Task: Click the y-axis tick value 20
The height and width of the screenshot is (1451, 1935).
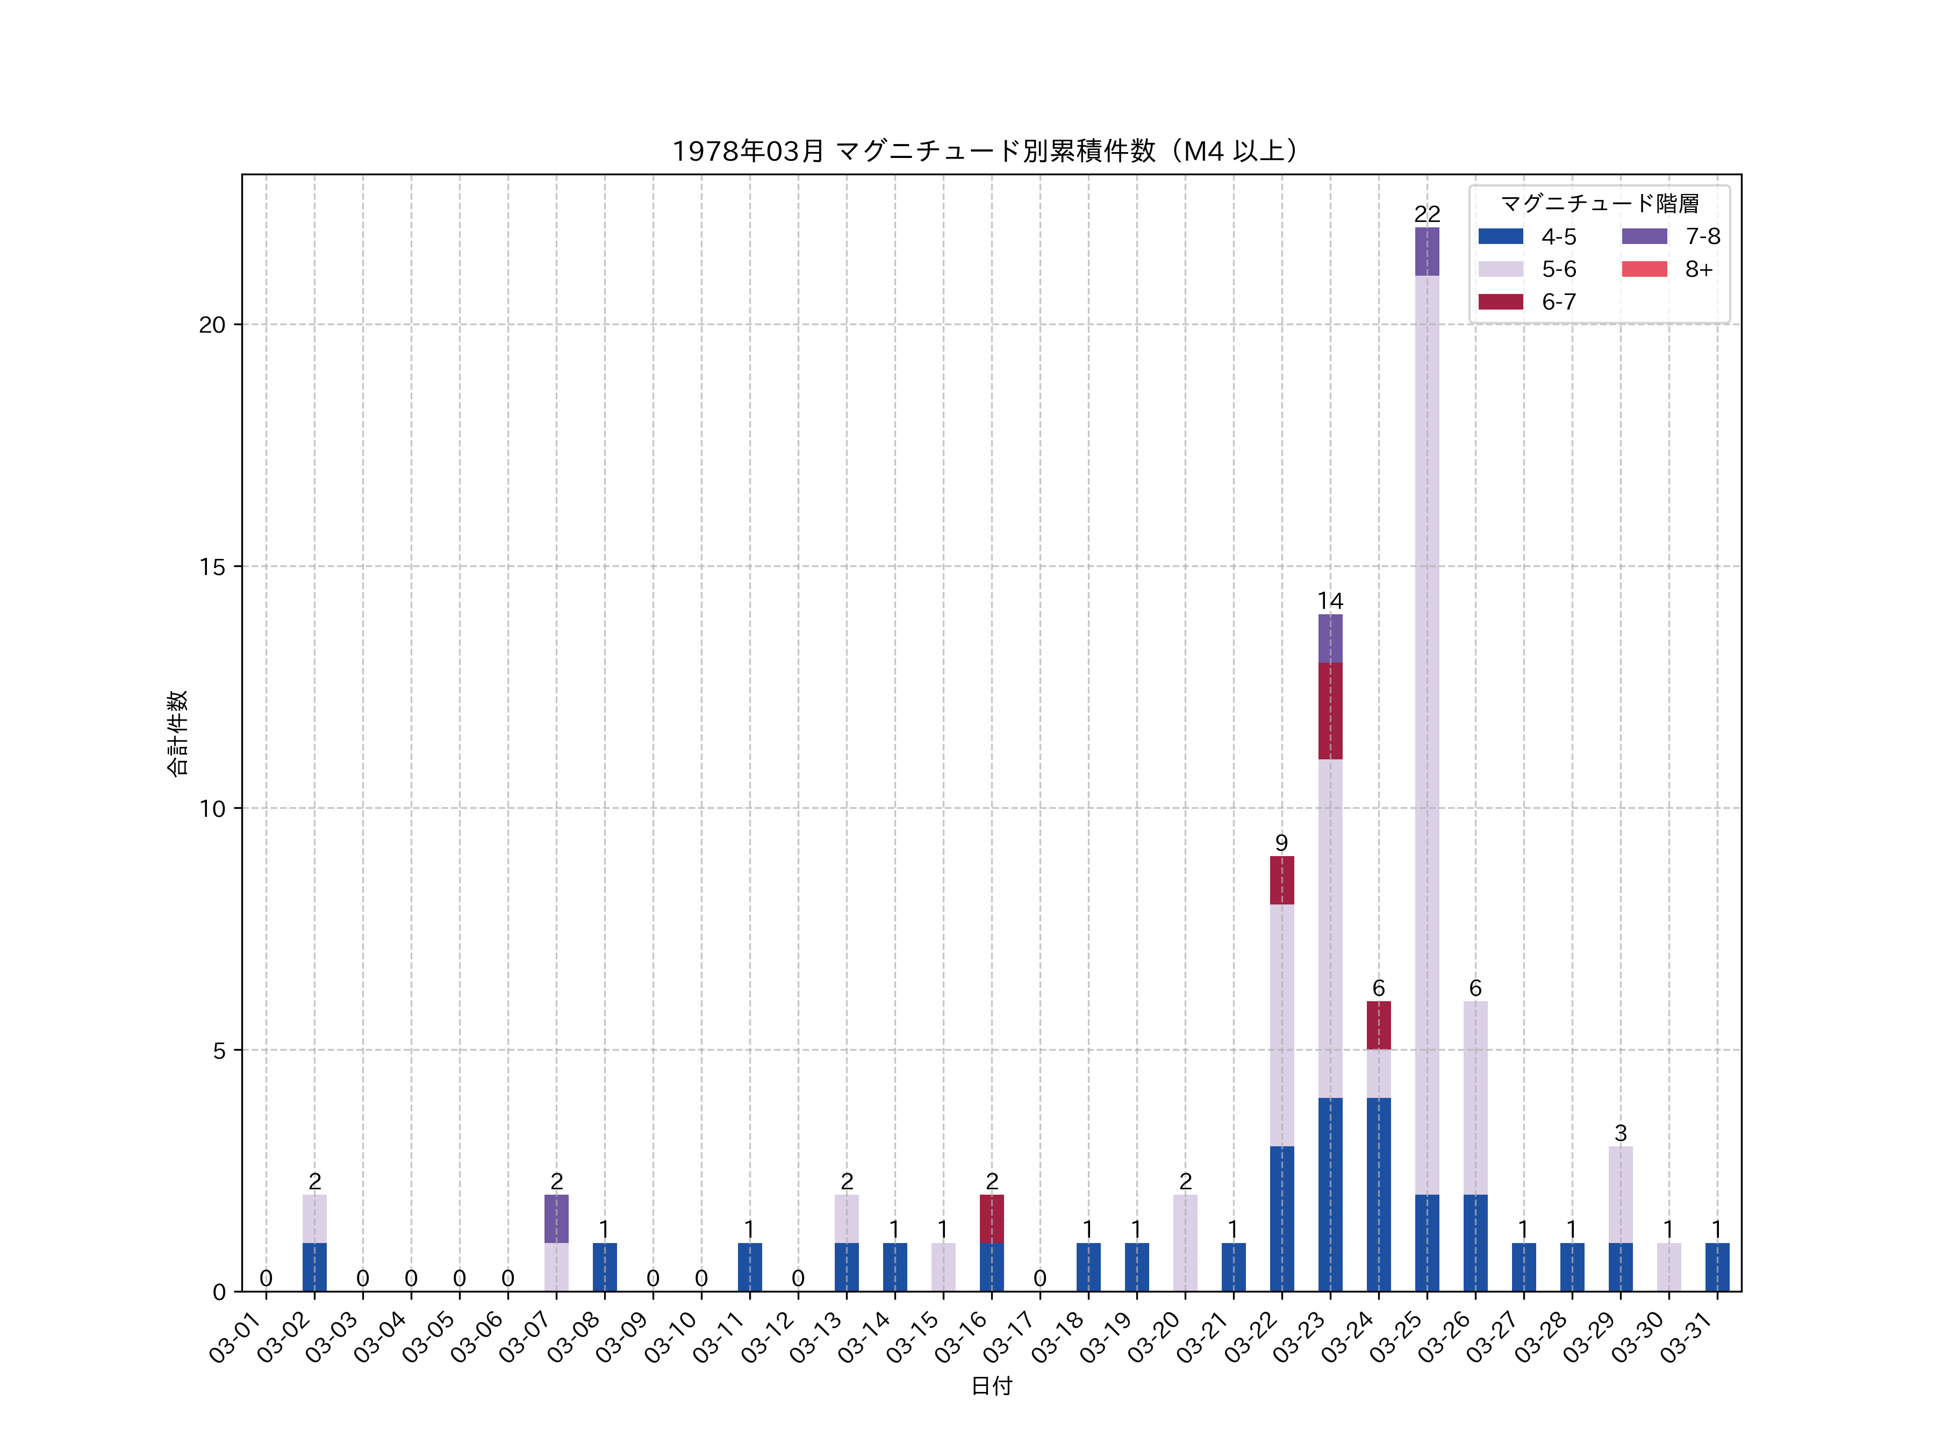Action: (212, 325)
